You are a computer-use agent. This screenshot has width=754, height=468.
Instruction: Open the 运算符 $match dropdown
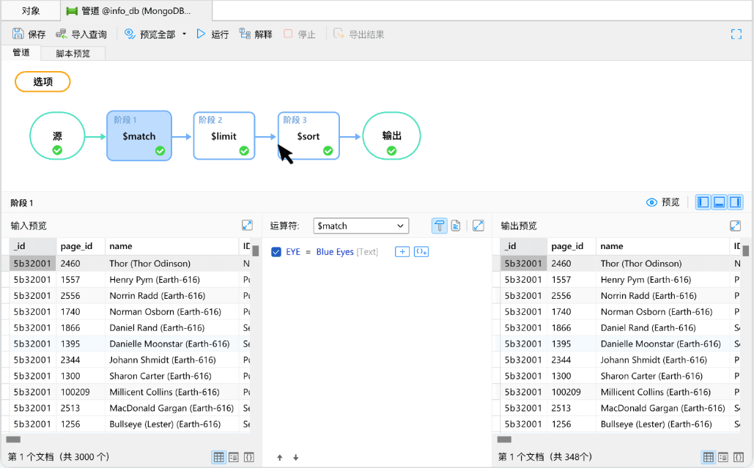point(361,226)
